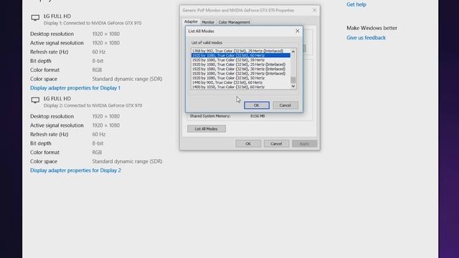Click Display 2 Refresh rate 60 Hz value

(x=99, y=134)
